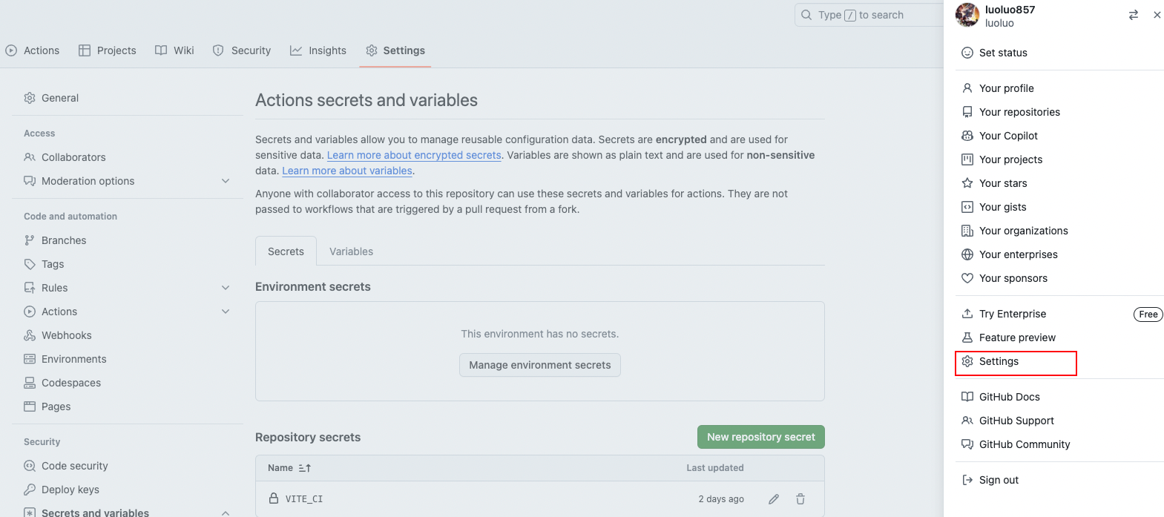Click the pencil edit icon for VITE_CI
Image resolution: width=1164 pixels, height=517 pixels.
pos(774,499)
